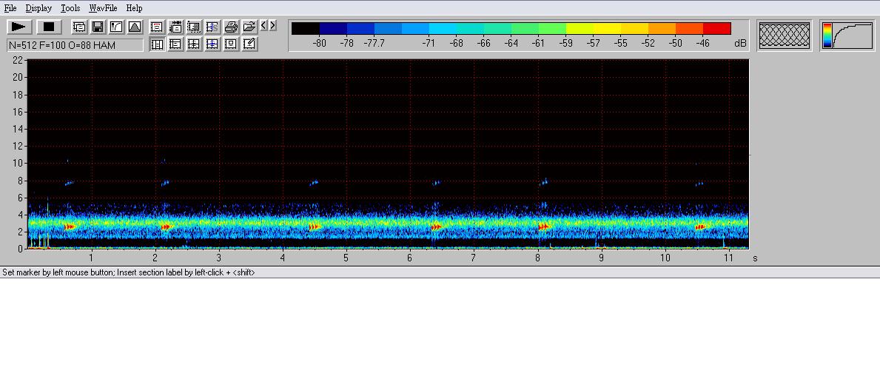Image resolution: width=880 pixels, height=379 pixels.
Task: Toggle the pressed vertical-lines cursor button
Action: [x=157, y=44]
